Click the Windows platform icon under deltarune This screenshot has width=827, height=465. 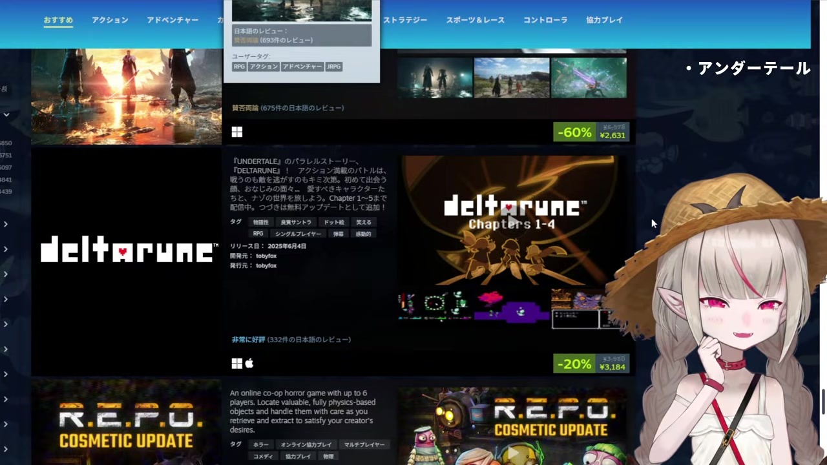click(x=236, y=364)
